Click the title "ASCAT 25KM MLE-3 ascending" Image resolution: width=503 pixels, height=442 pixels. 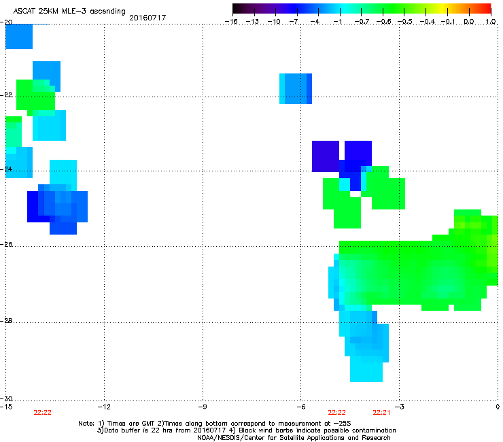click(x=69, y=11)
